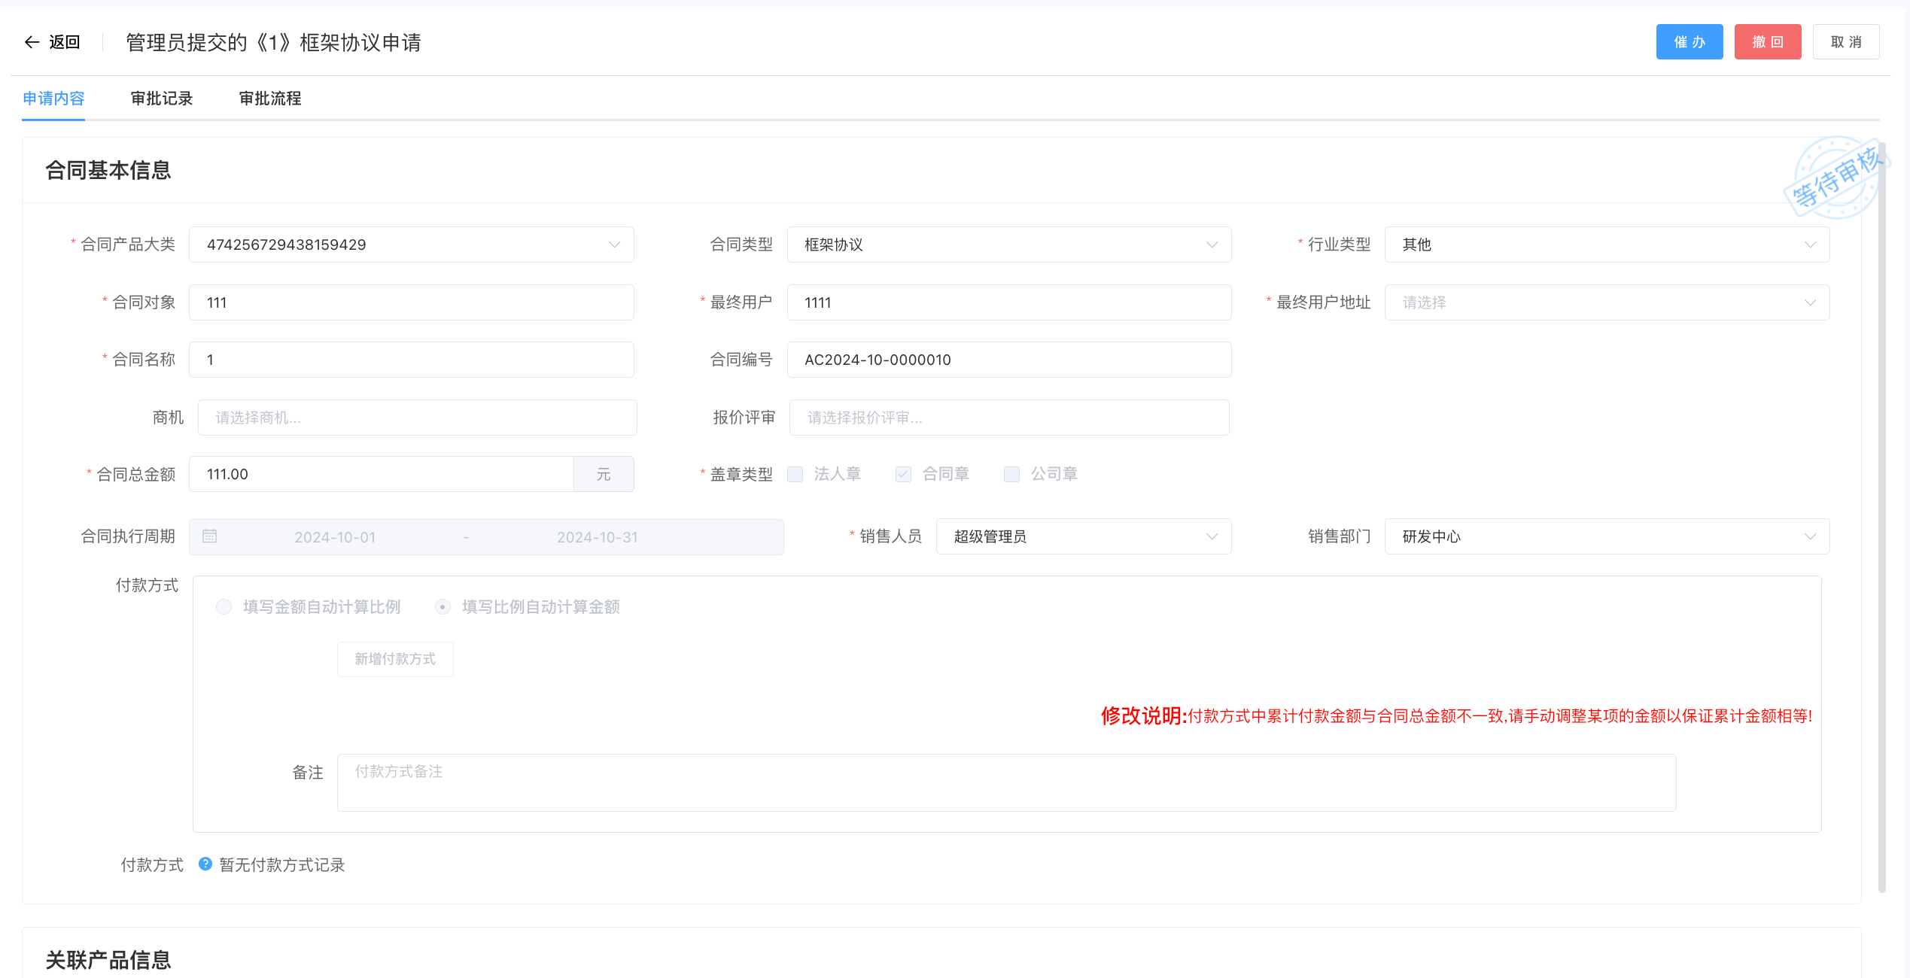Toggle the 合同章 checkbox
The width and height of the screenshot is (1910, 978).
pyautogui.click(x=903, y=474)
